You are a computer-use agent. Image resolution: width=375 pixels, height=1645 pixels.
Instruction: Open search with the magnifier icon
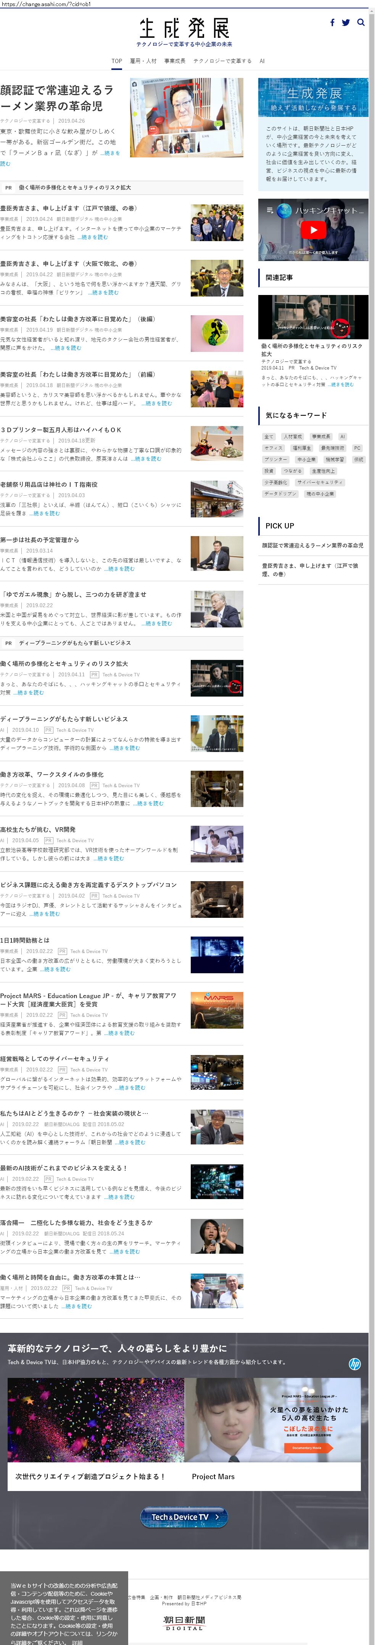pos(361,22)
